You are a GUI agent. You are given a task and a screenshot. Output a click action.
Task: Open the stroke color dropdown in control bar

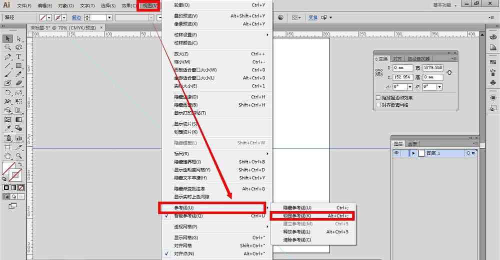click(64, 18)
